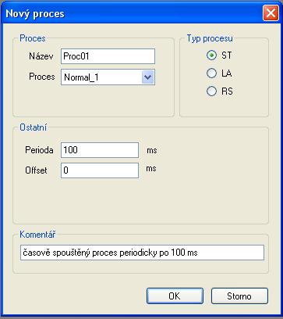Select the ST process type radio button
This screenshot has height=319, width=283.
211,56
